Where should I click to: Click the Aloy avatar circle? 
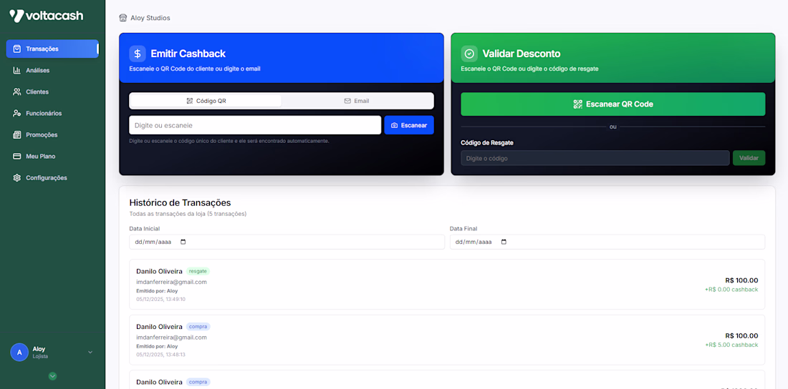tap(19, 353)
